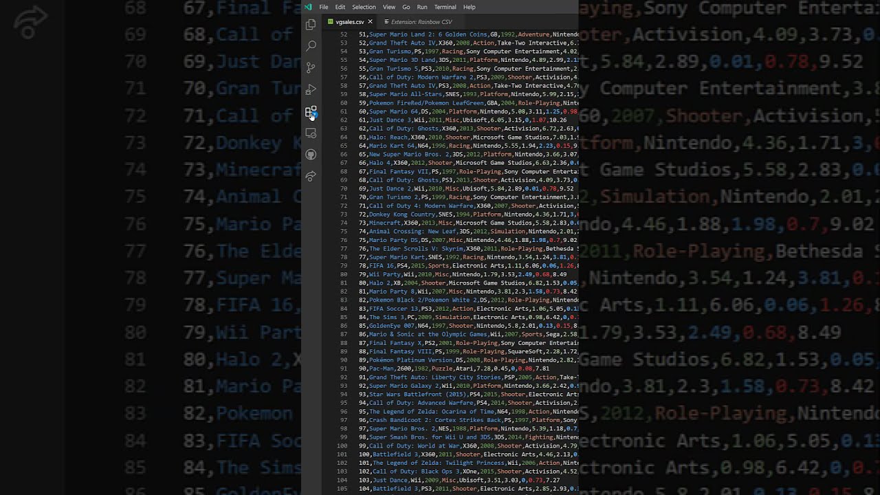Click 'New Super Mario Bros. 2' title
The image size is (880, 495).
(x=409, y=155)
